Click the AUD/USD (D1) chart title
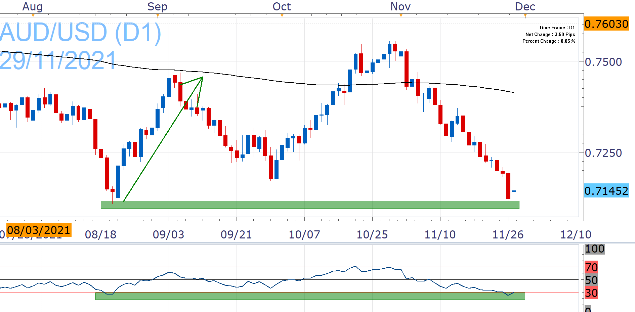635x312 pixels. click(x=81, y=33)
